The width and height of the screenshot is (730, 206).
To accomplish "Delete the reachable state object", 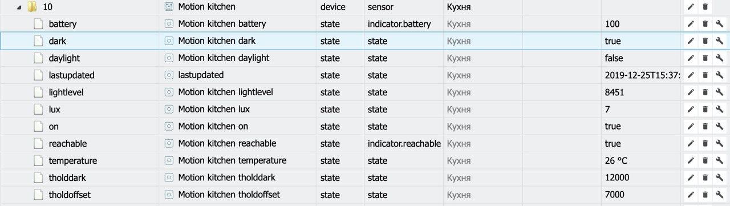I will pyautogui.click(x=705, y=143).
